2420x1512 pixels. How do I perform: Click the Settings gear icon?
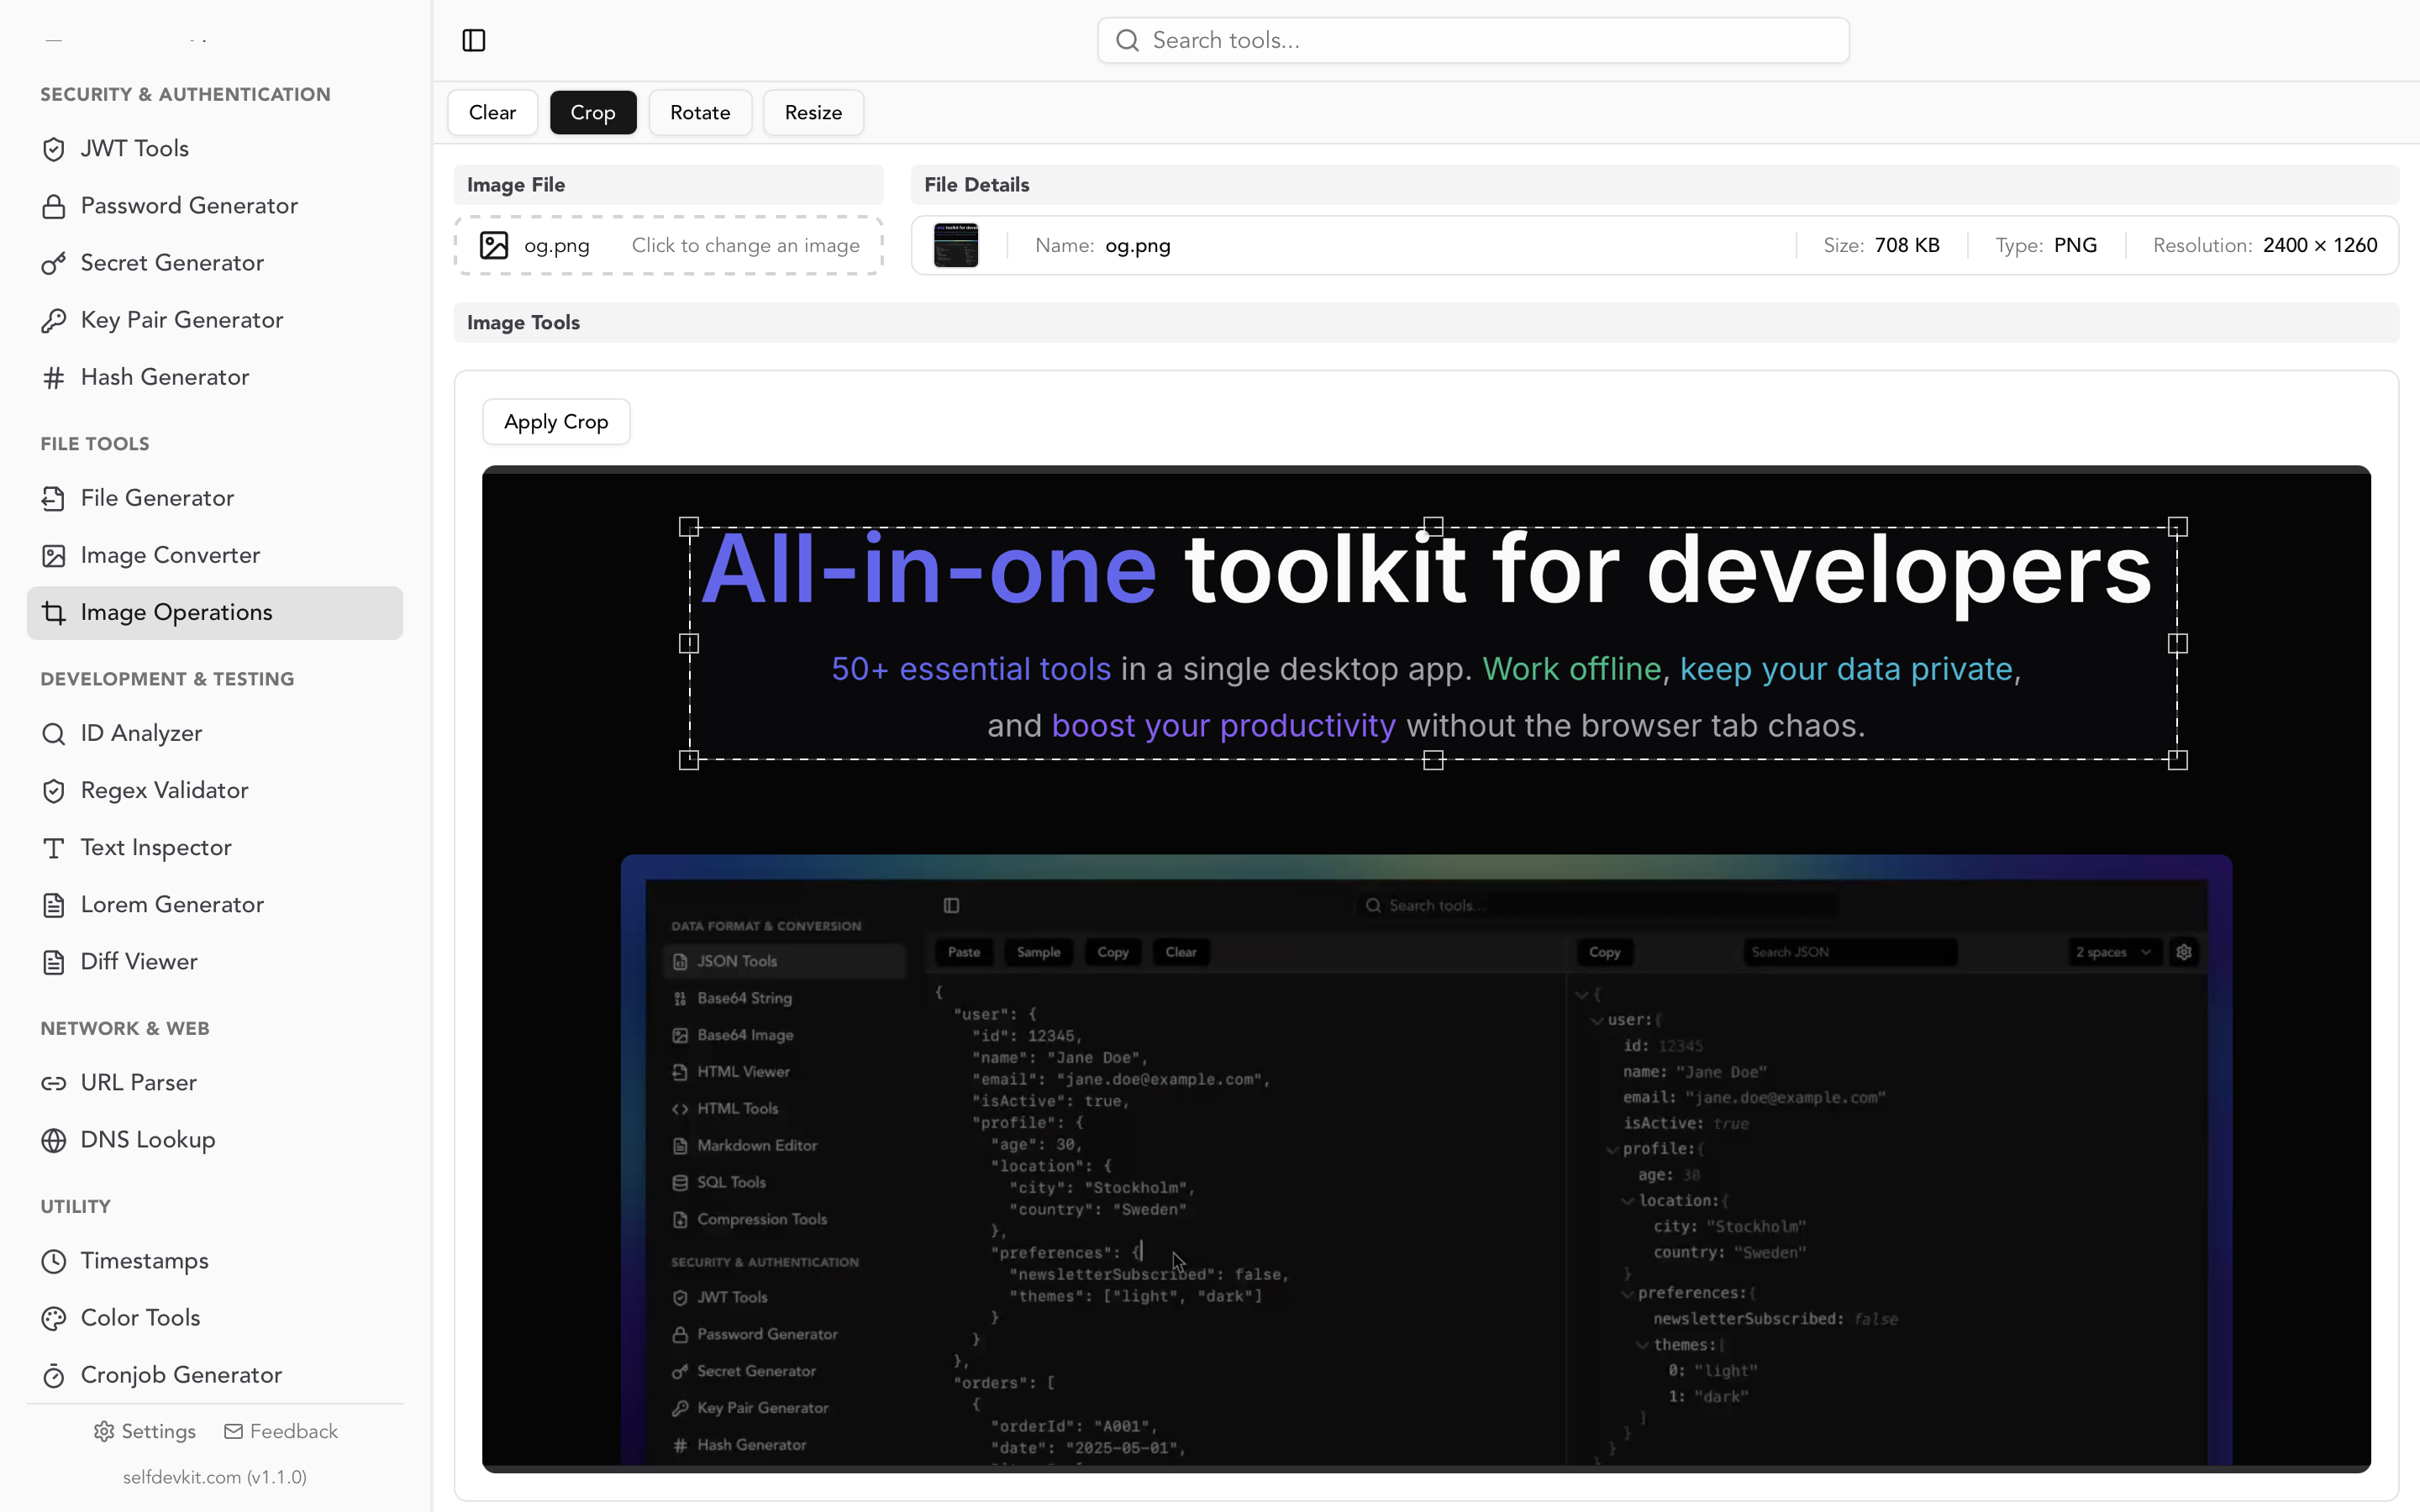coord(104,1431)
